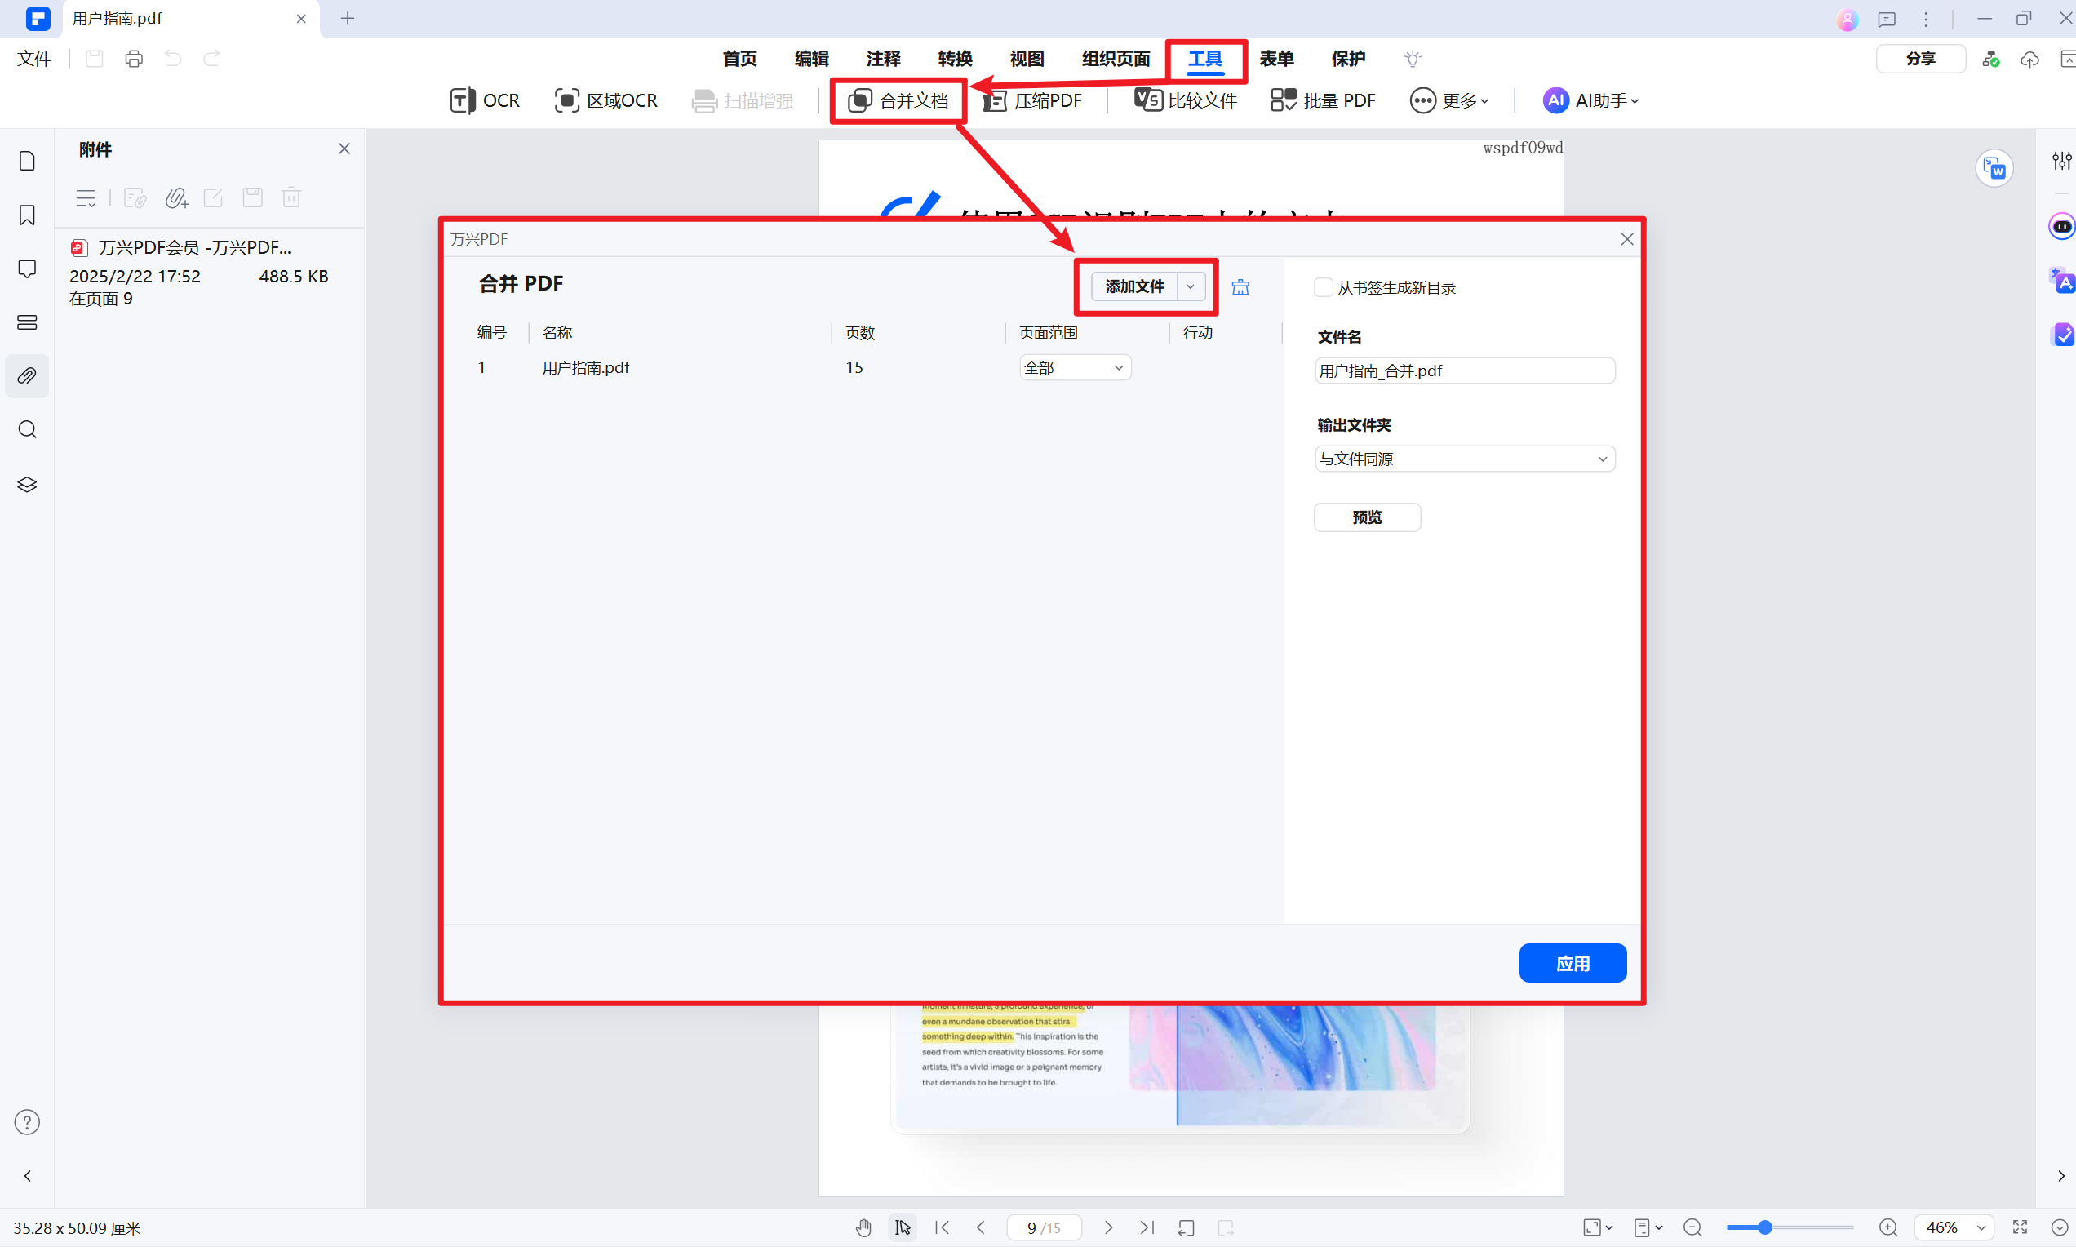The height and width of the screenshot is (1247, 2076).
Task: Open the 输出文件夹 dropdown showing 与文件同源
Action: pos(1464,458)
